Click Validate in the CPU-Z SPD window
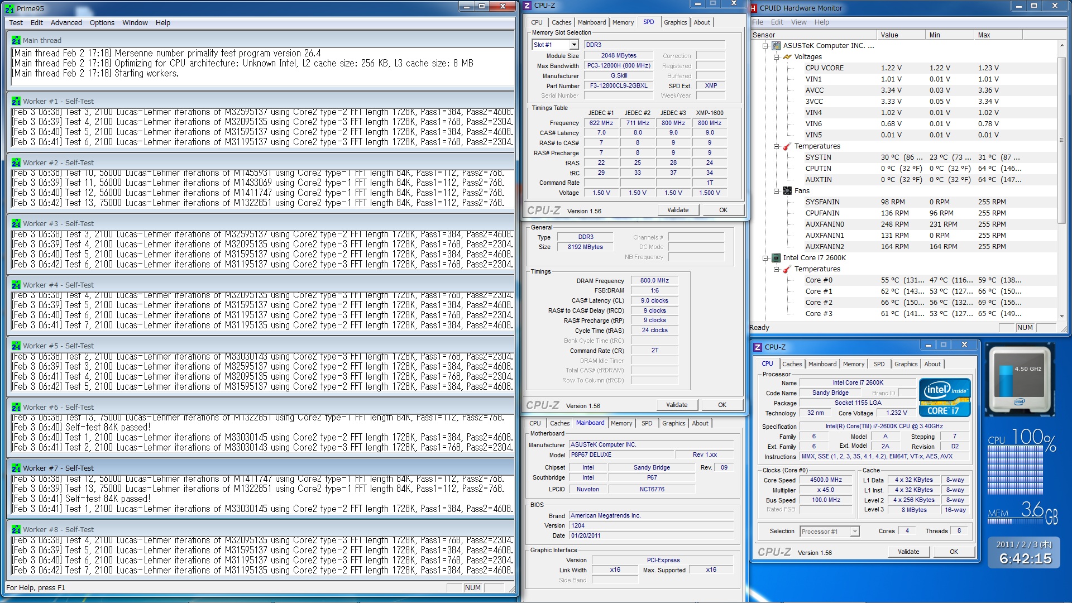1072x603 pixels. [678, 210]
